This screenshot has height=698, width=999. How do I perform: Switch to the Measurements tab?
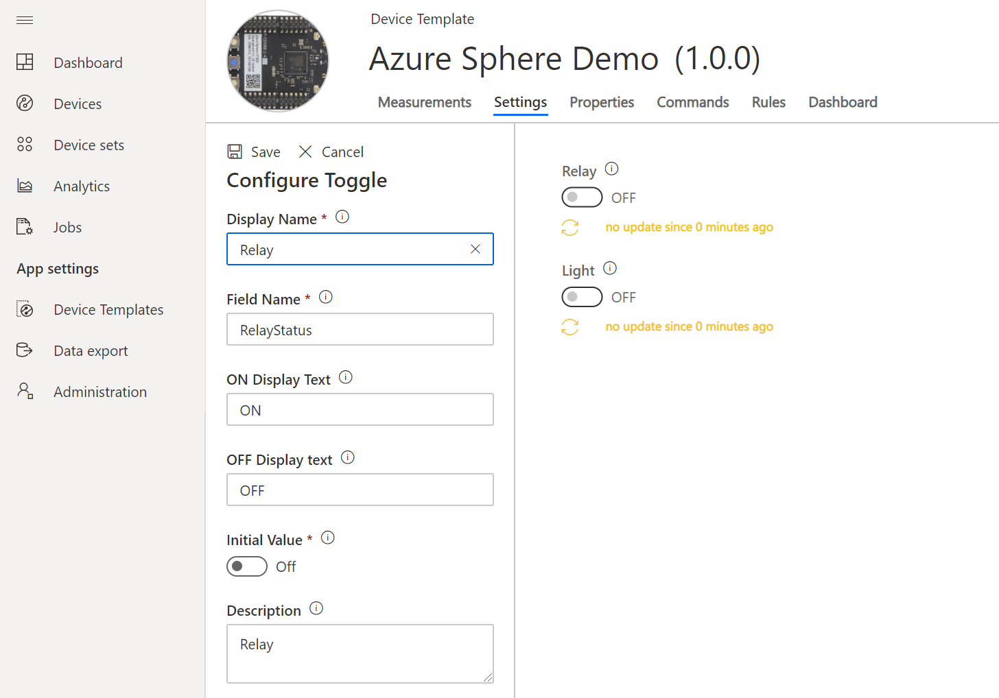point(425,102)
